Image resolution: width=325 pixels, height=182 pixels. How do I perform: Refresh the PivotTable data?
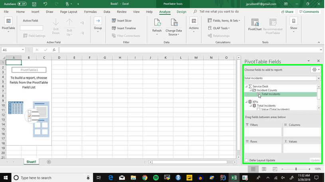[157, 27]
